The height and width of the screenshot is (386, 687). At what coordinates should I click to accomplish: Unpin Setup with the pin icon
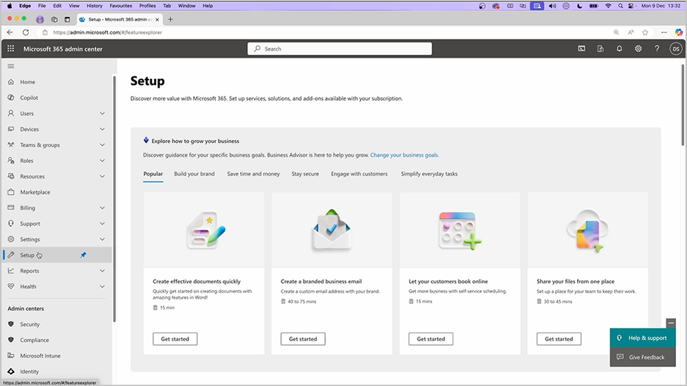tap(83, 255)
